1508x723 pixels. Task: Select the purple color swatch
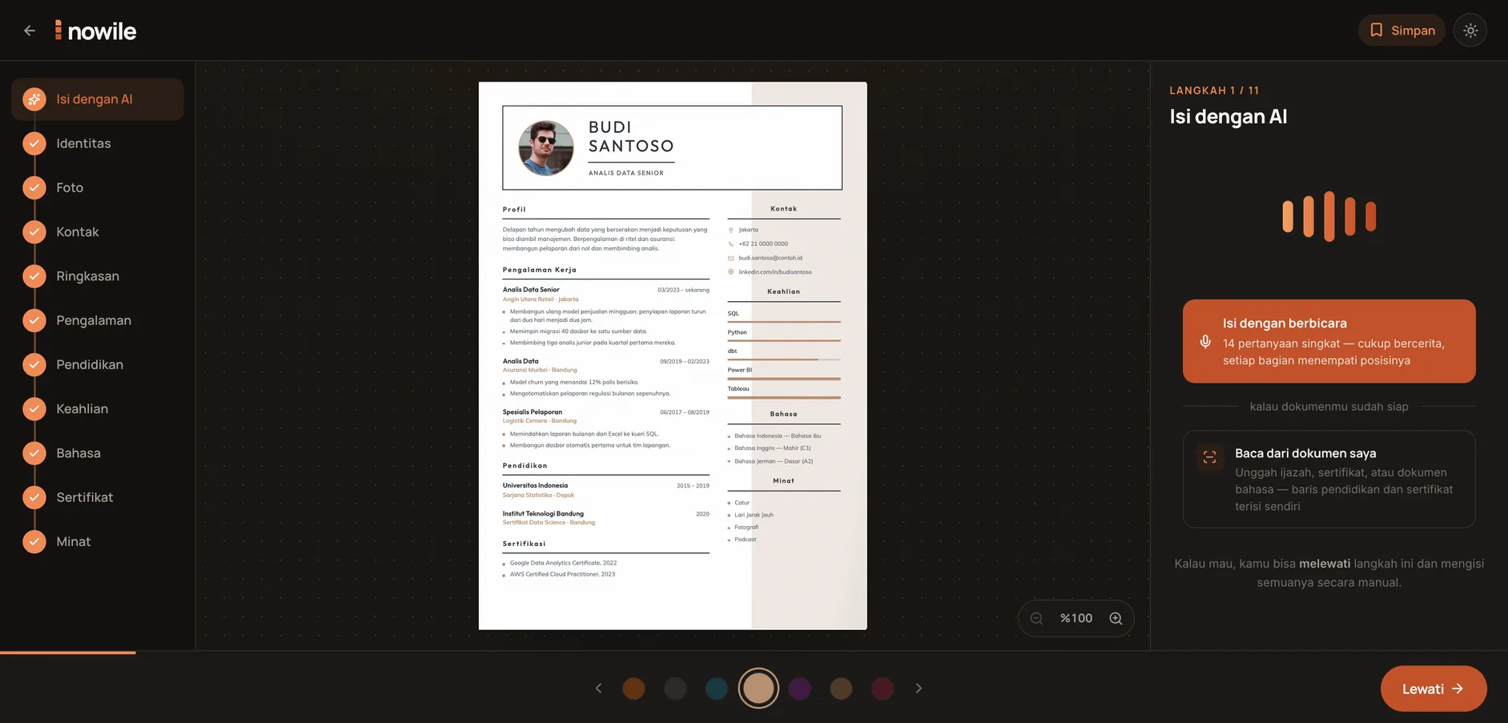(800, 688)
